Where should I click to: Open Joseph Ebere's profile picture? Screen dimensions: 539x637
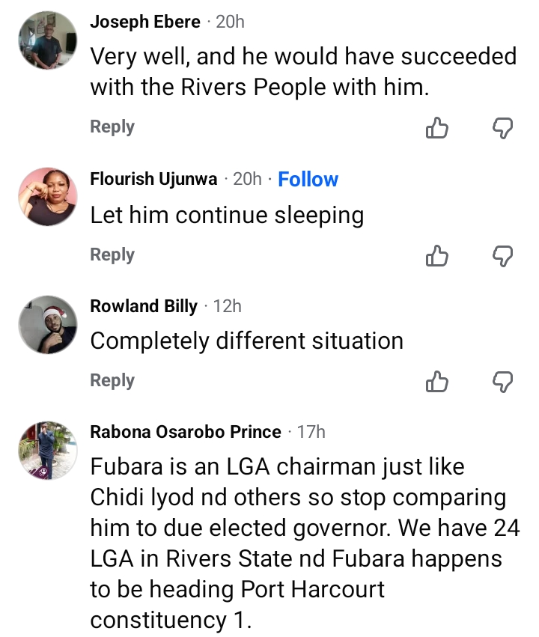[47, 40]
